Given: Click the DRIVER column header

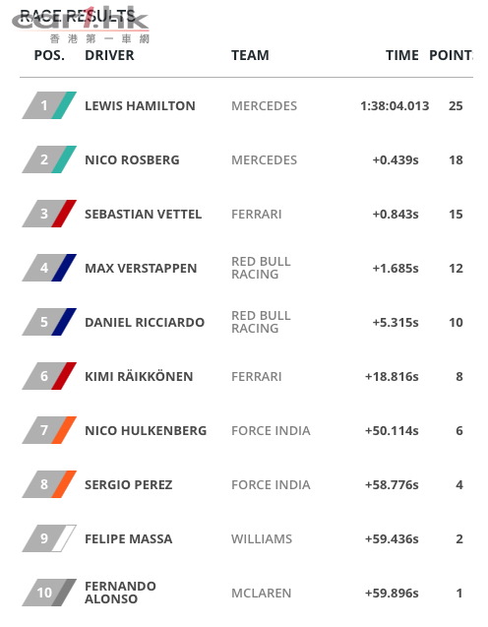Looking at the screenshot, I should tap(109, 55).
